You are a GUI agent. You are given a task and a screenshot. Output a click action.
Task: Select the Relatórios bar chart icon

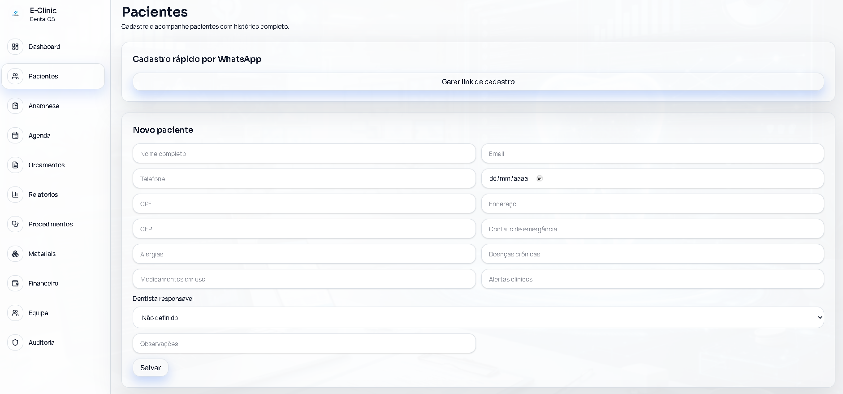click(15, 195)
